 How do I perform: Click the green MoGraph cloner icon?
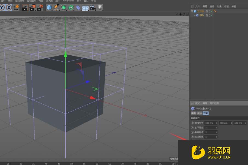coord(71,8)
